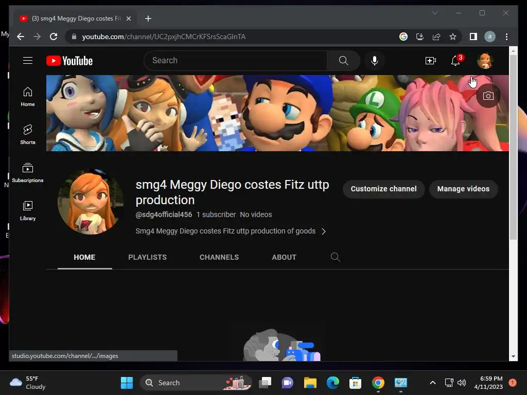Open the volume control in system tray
Screen dimensions: 527x395
pos(462,383)
